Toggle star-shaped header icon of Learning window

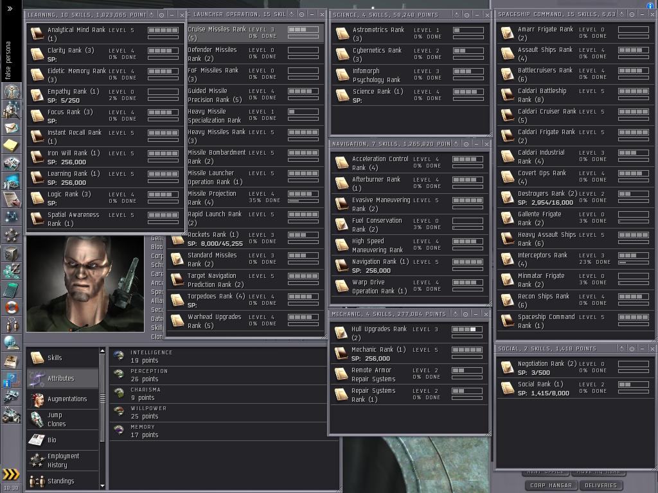click(152, 15)
